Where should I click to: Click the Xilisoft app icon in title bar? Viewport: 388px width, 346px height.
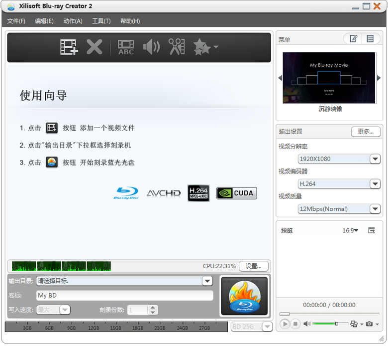11,6
